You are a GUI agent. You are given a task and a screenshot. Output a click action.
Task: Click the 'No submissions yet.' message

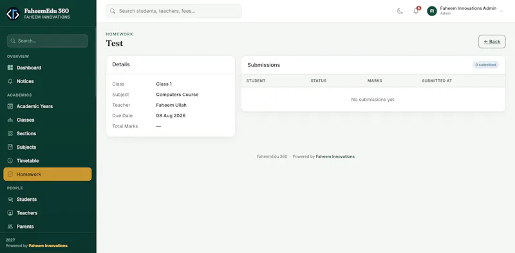click(x=373, y=99)
